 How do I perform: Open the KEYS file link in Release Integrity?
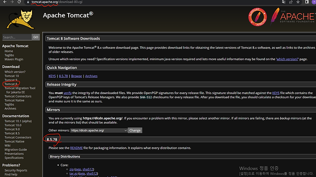276,93
